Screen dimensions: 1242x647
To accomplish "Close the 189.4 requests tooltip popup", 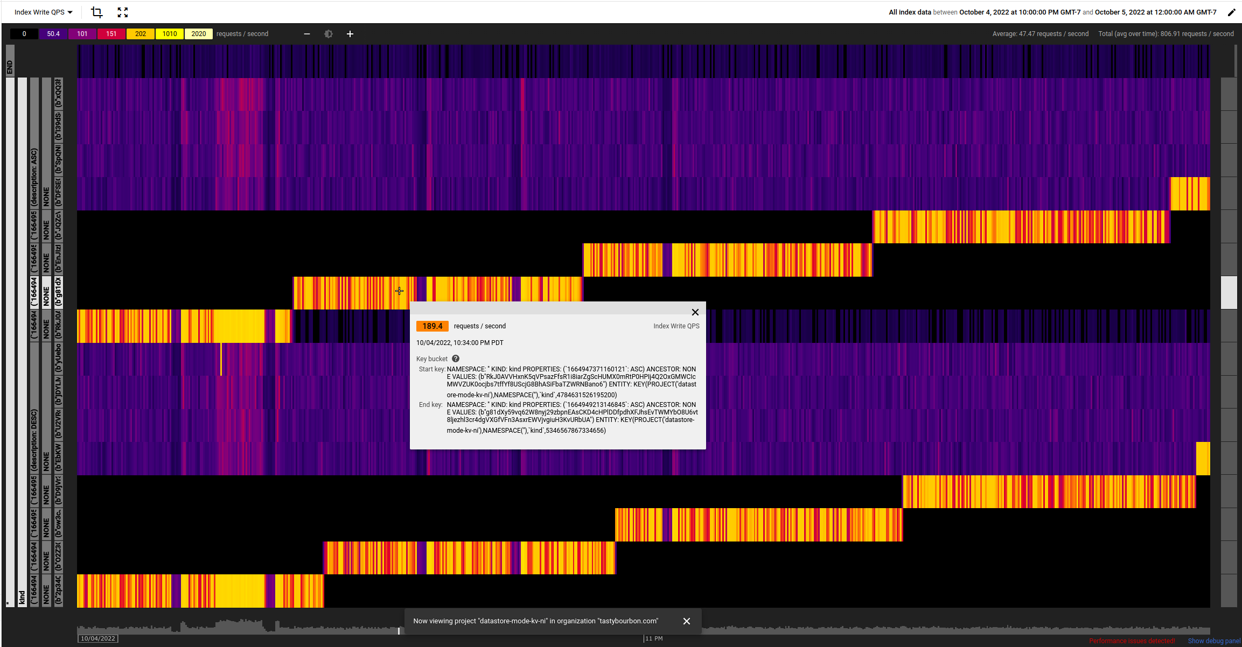I will tap(695, 312).
